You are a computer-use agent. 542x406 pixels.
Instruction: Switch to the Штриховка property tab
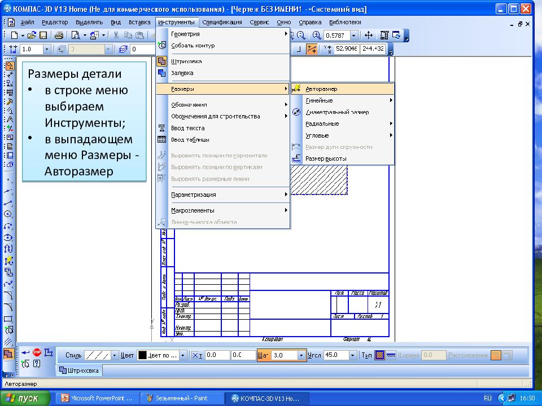click(x=79, y=371)
